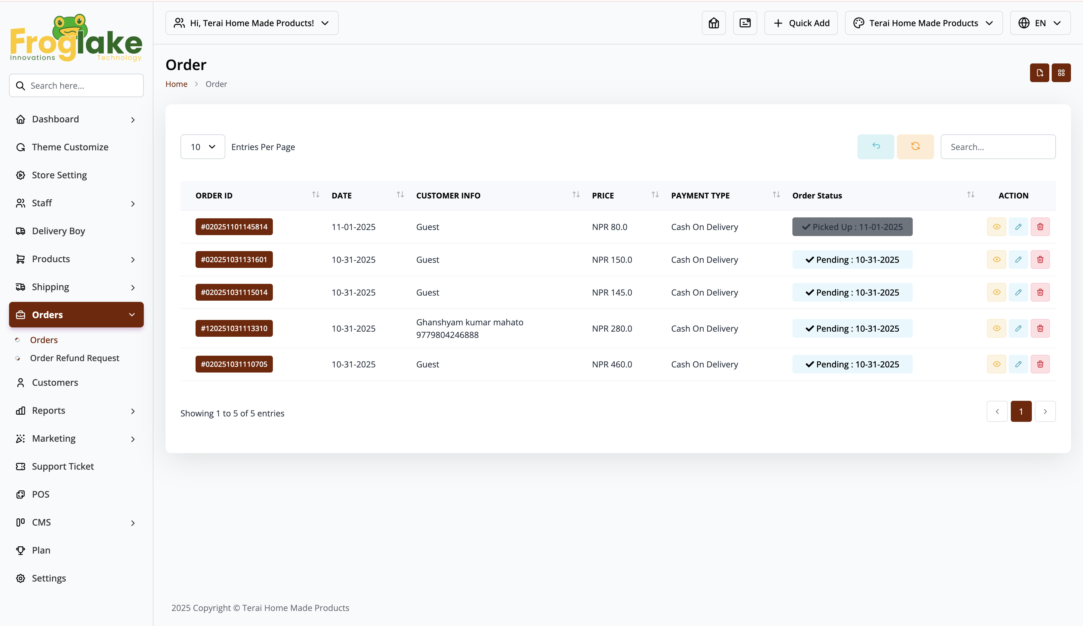Sort table by Order ID column
Viewport: 1083px width, 626px height.
316,195
